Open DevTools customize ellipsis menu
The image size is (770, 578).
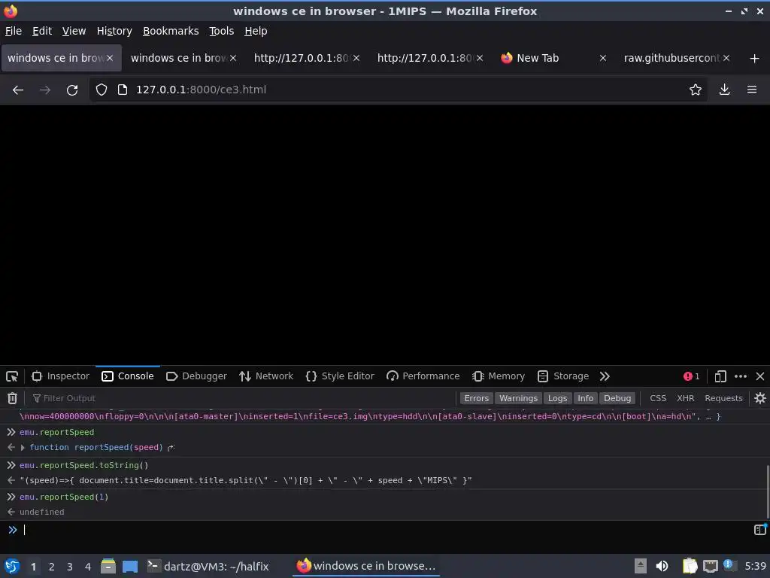click(741, 376)
